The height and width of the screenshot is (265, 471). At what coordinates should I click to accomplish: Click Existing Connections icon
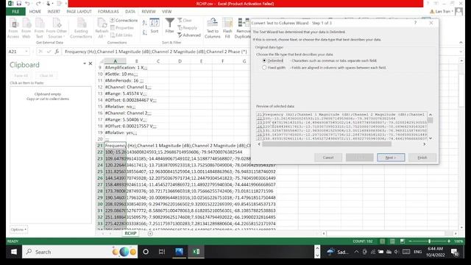coord(81,28)
